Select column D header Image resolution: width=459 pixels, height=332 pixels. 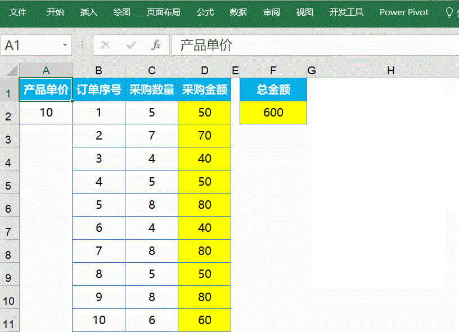click(x=205, y=70)
